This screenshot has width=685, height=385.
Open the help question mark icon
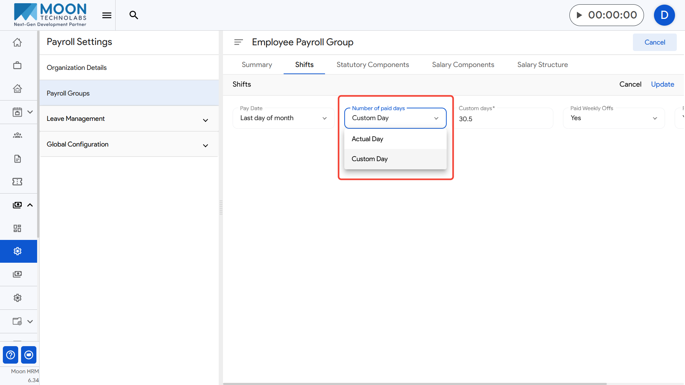click(x=11, y=355)
